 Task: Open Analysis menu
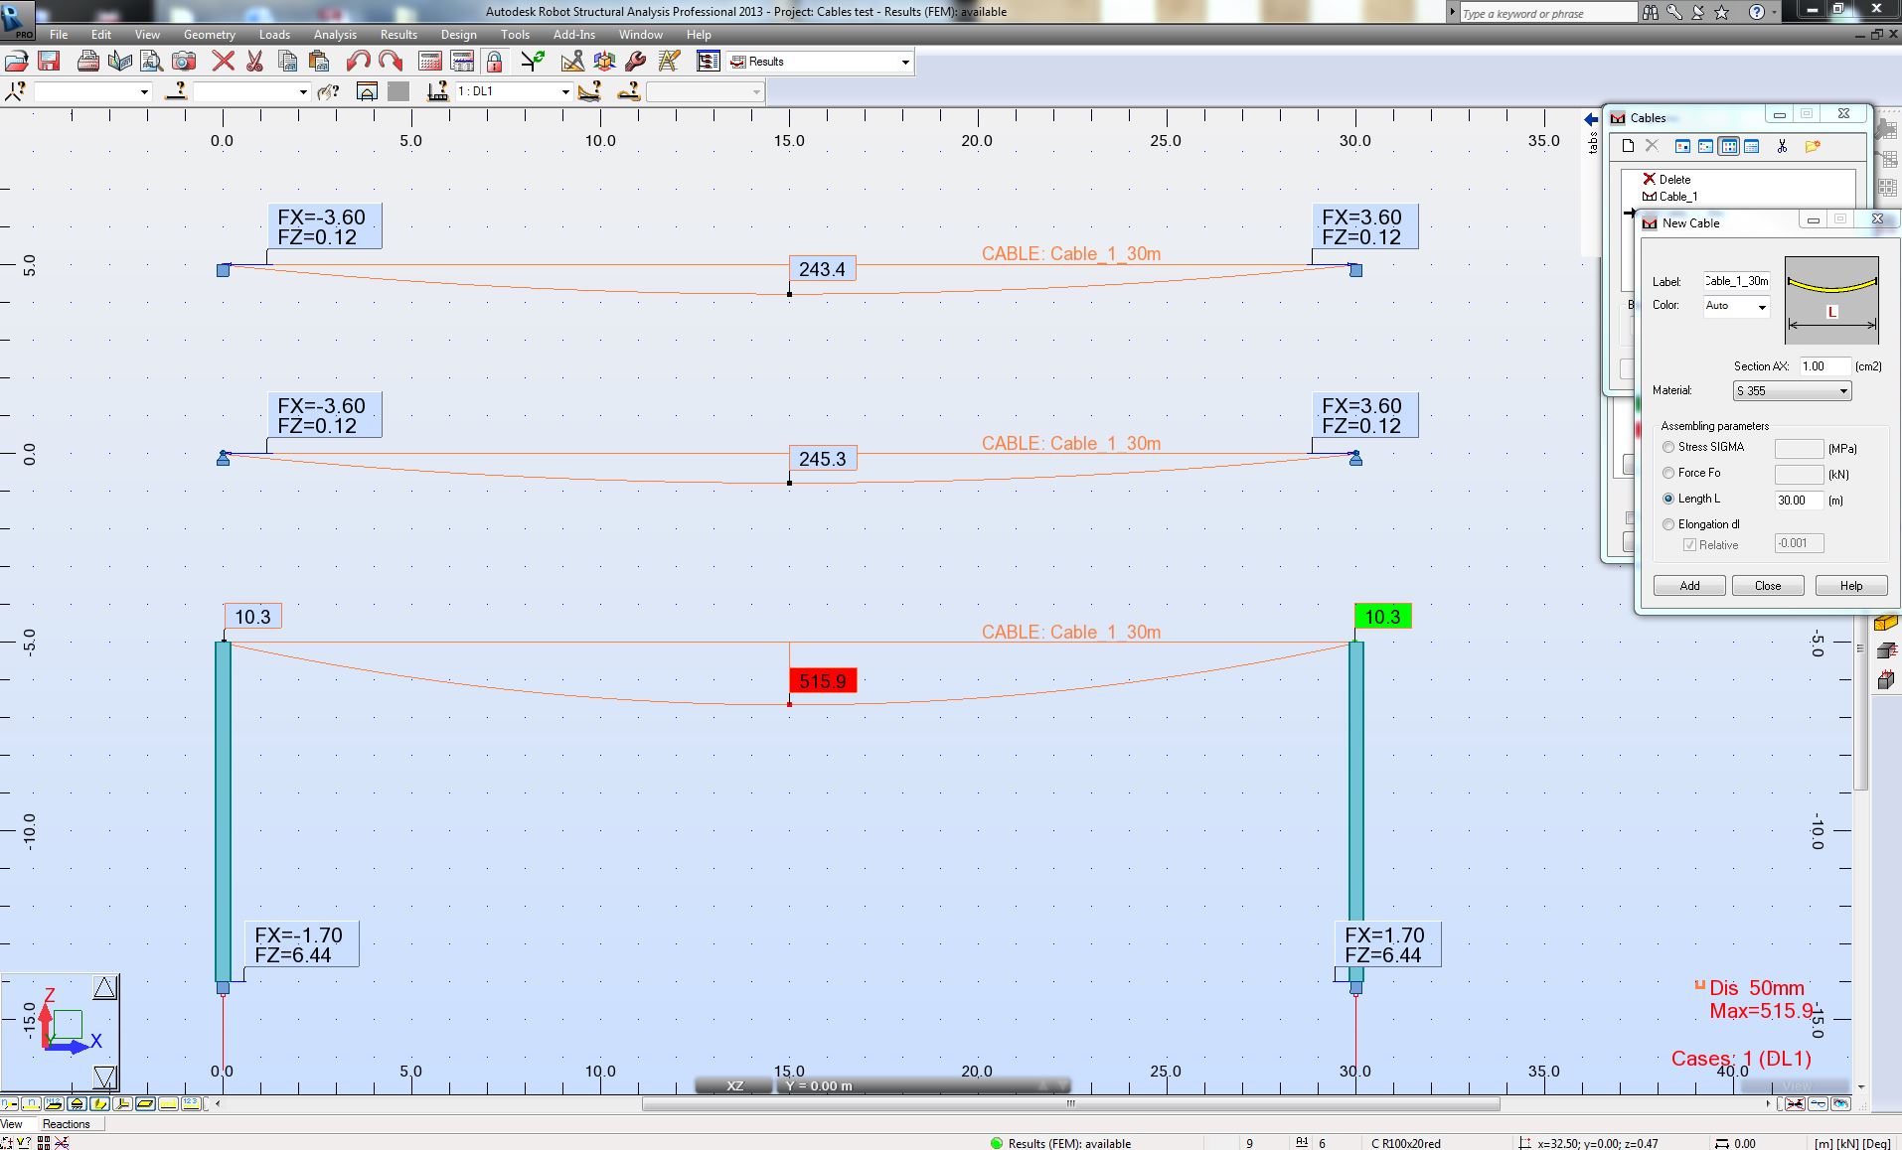click(x=335, y=34)
